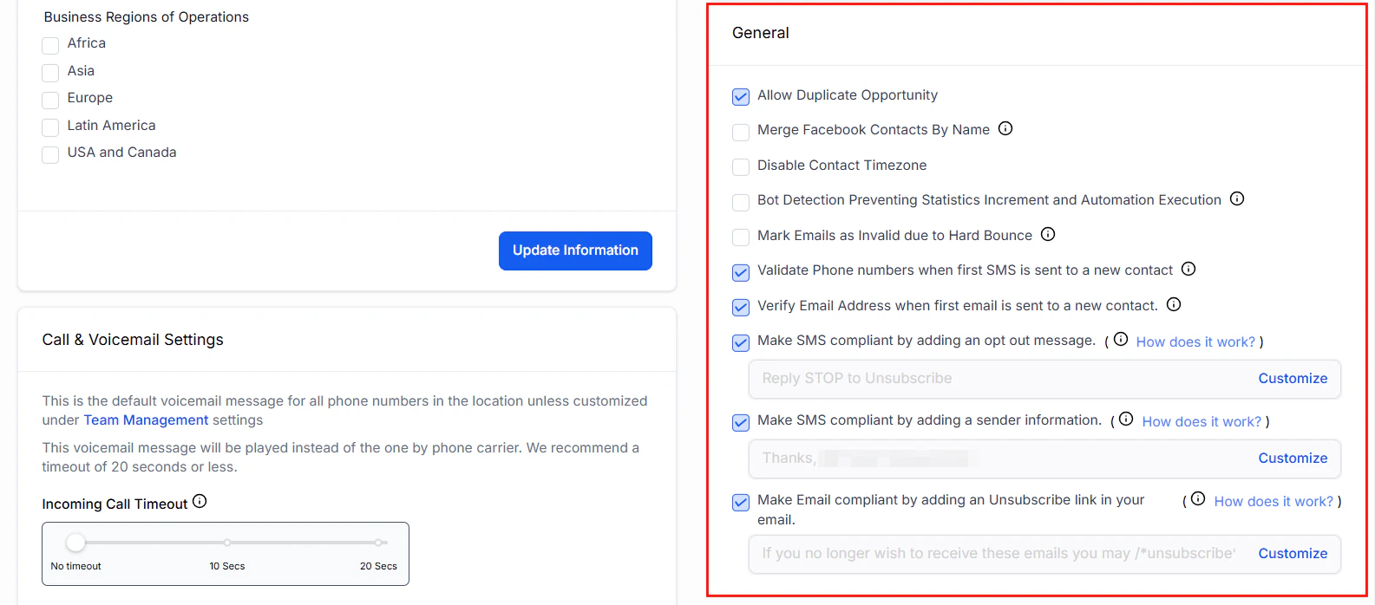Open the Bot Detection info tooltip icon

pyautogui.click(x=1236, y=198)
